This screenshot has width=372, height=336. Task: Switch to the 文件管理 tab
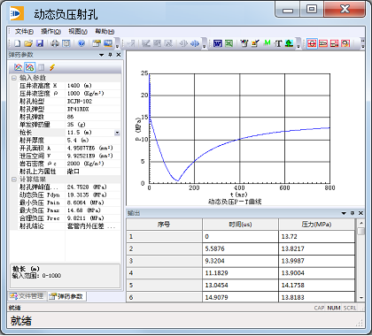[x=27, y=296]
